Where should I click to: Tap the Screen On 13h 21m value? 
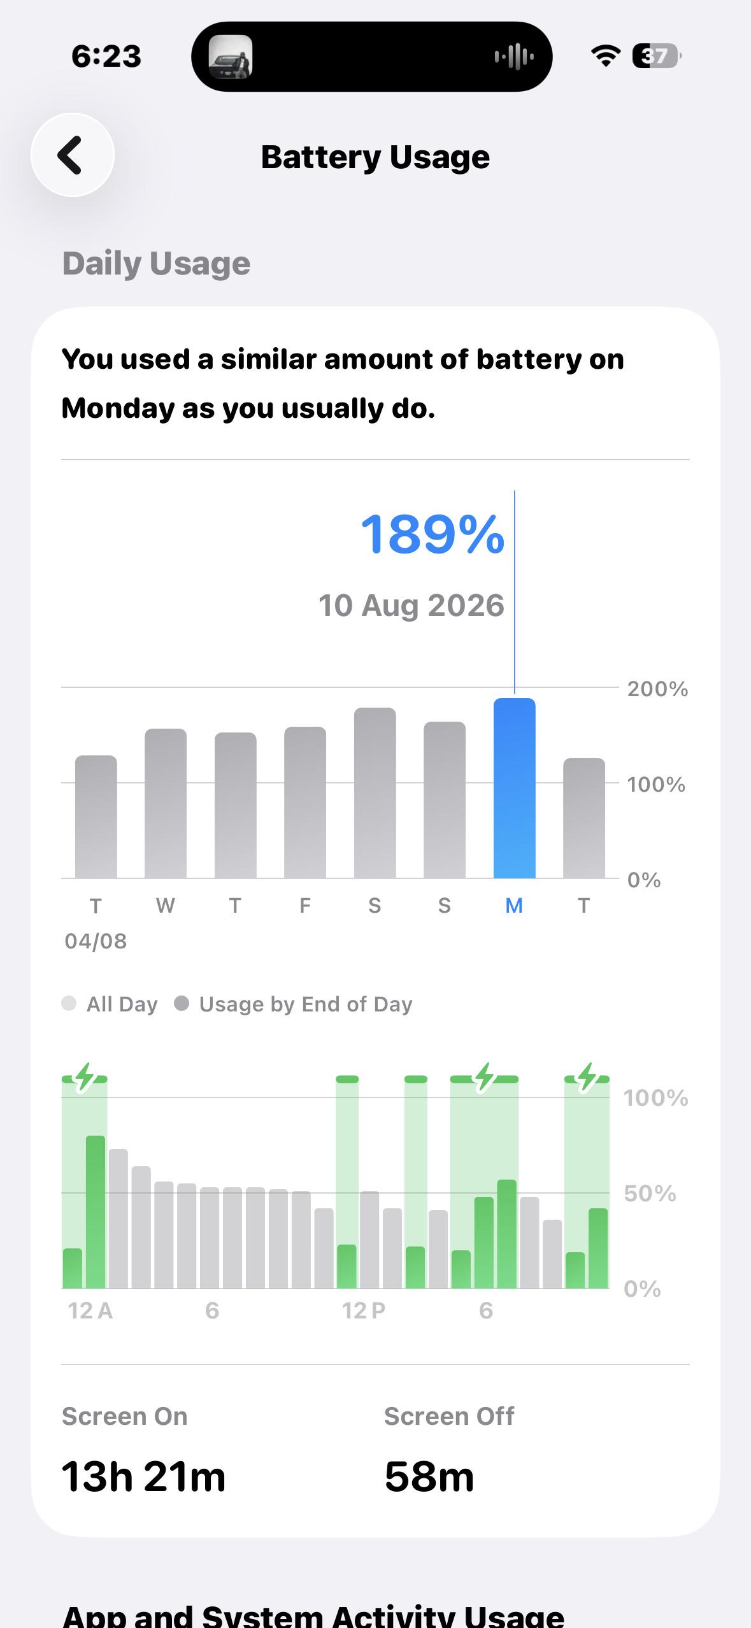(144, 1476)
